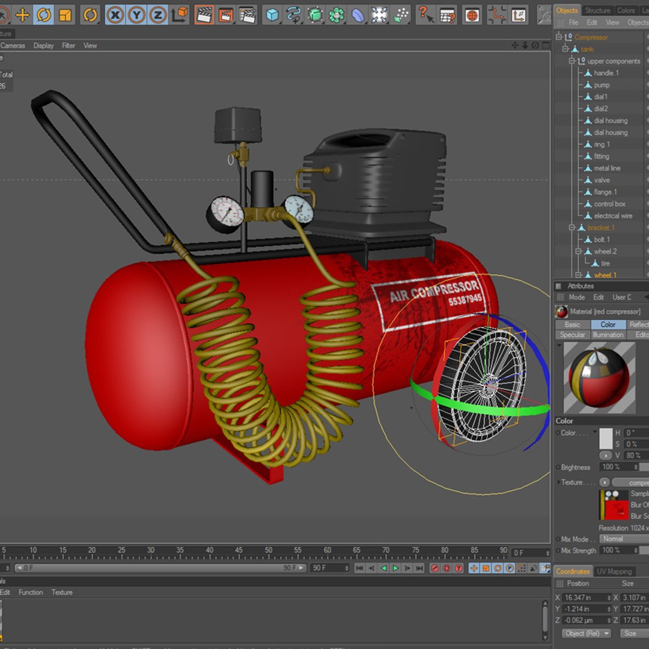Image resolution: width=649 pixels, height=649 pixels.
Task: Click the orange L-shaped guides icon
Action: (x=496, y=15)
